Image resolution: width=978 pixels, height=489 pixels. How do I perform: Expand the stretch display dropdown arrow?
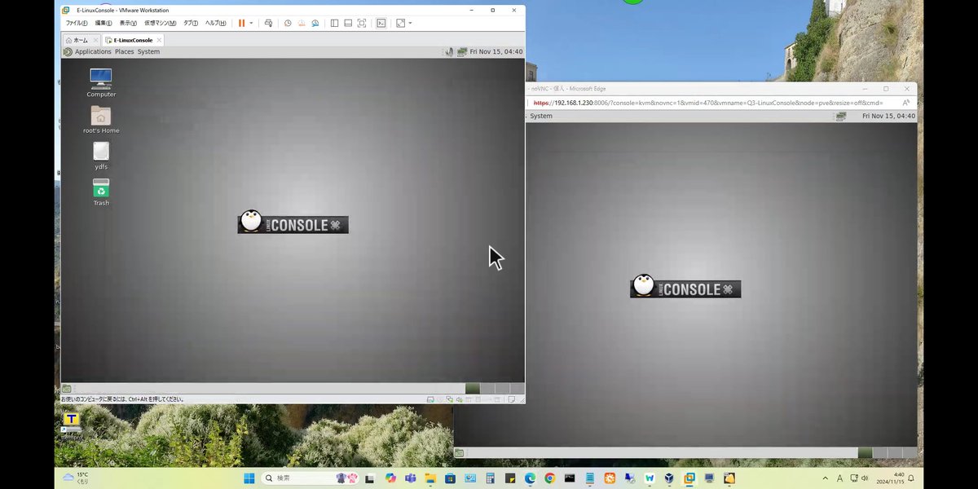[x=410, y=23]
